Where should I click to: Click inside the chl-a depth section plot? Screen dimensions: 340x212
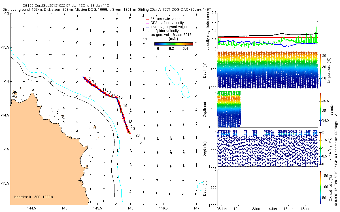(x=268, y=148)
